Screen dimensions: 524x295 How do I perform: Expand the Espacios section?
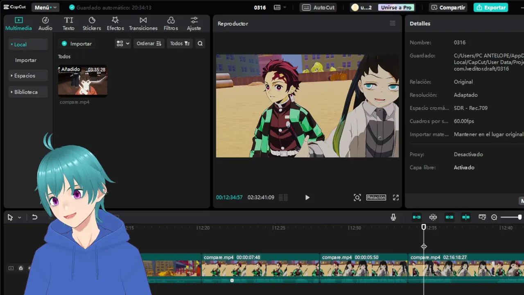(28, 76)
